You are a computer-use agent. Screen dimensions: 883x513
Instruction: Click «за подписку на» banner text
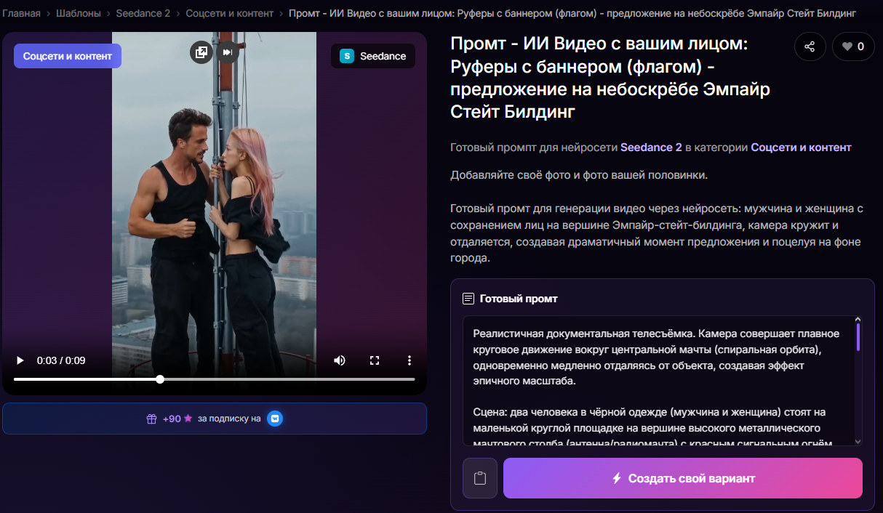click(x=229, y=419)
